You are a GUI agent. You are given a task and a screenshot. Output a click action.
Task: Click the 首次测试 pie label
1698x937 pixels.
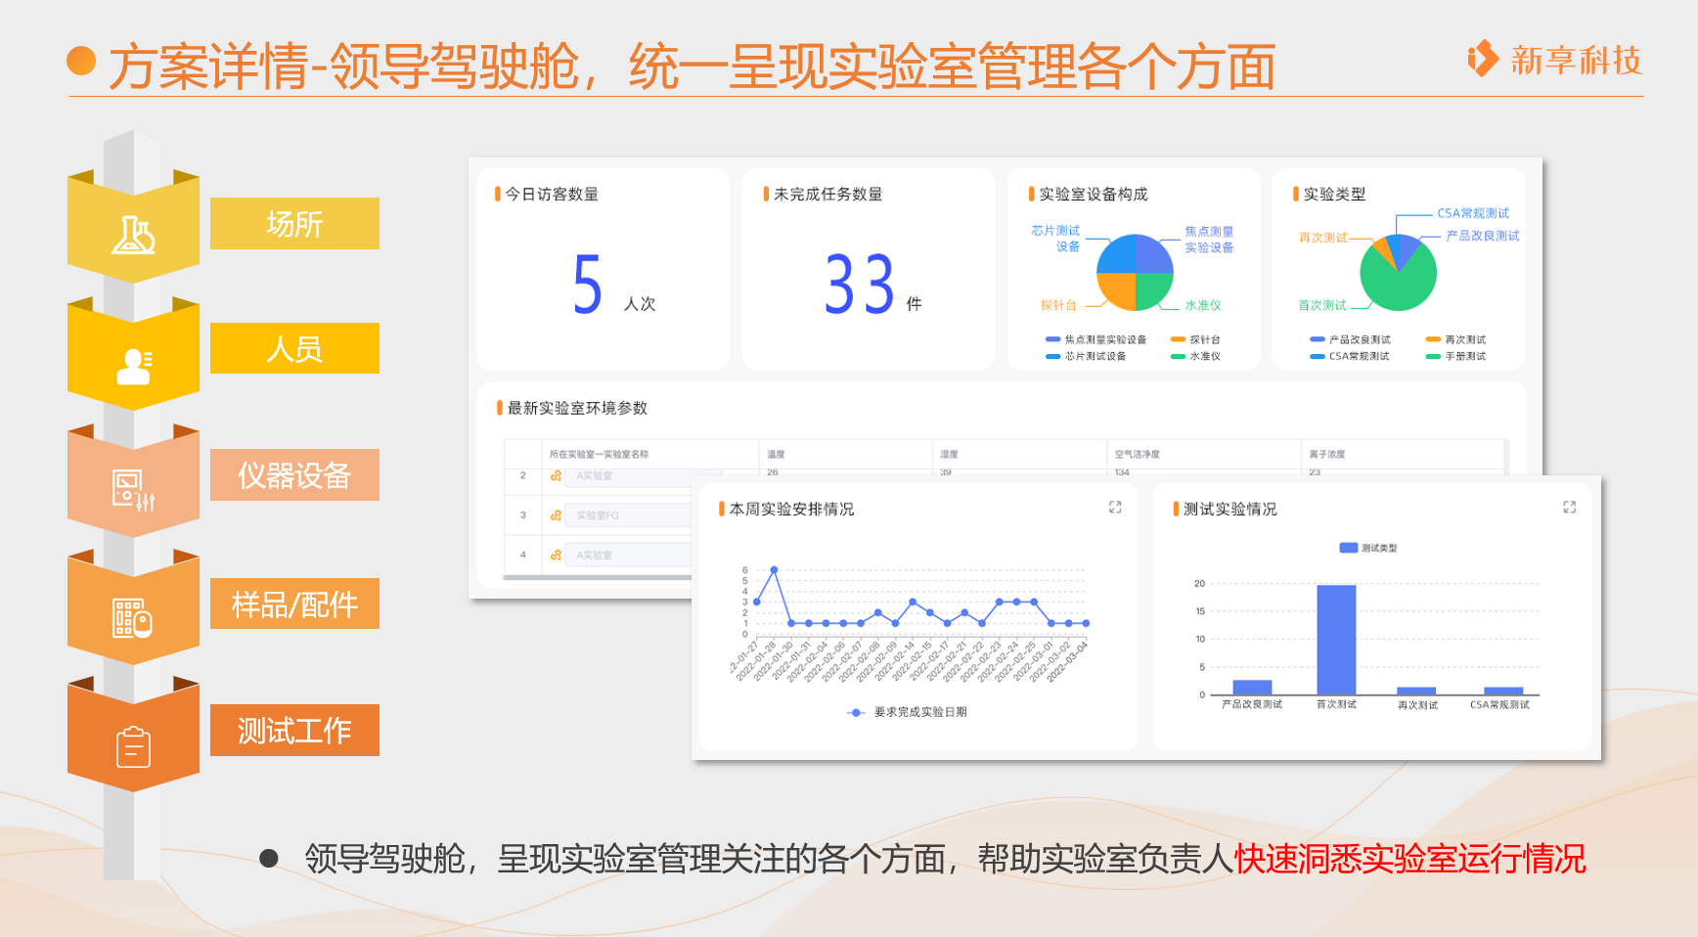point(1321,305)
